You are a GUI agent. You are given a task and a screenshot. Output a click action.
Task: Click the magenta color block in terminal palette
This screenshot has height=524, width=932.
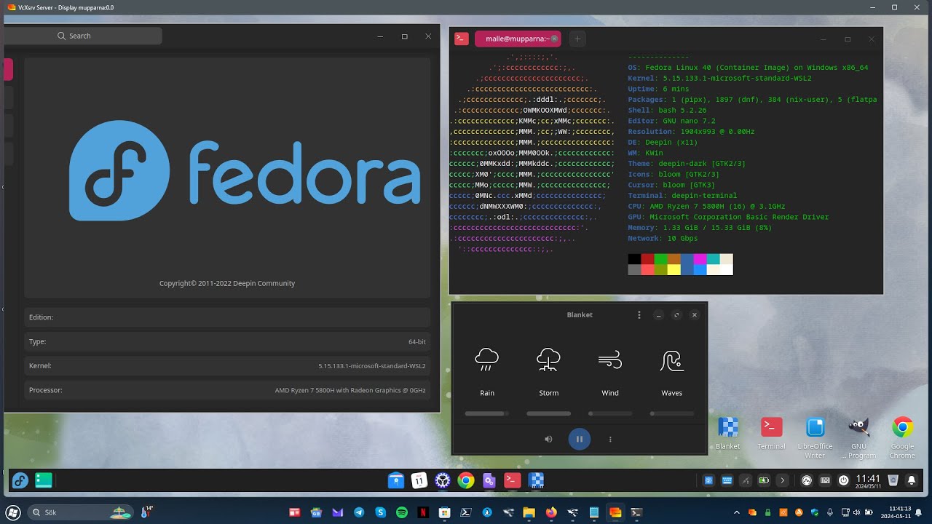700,259
